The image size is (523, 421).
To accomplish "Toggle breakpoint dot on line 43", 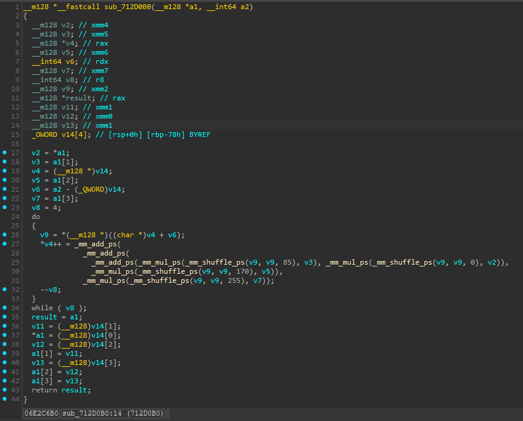I will (x=5, y=389).
